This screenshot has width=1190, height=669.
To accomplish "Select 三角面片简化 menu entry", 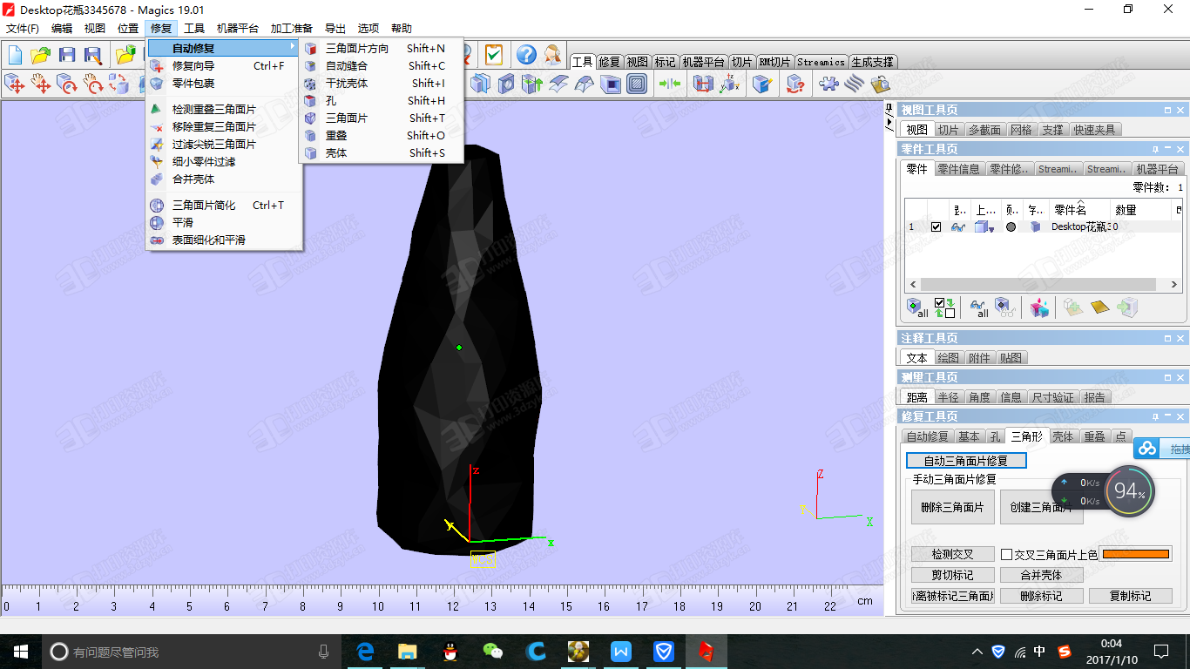I will pos(224,205).
